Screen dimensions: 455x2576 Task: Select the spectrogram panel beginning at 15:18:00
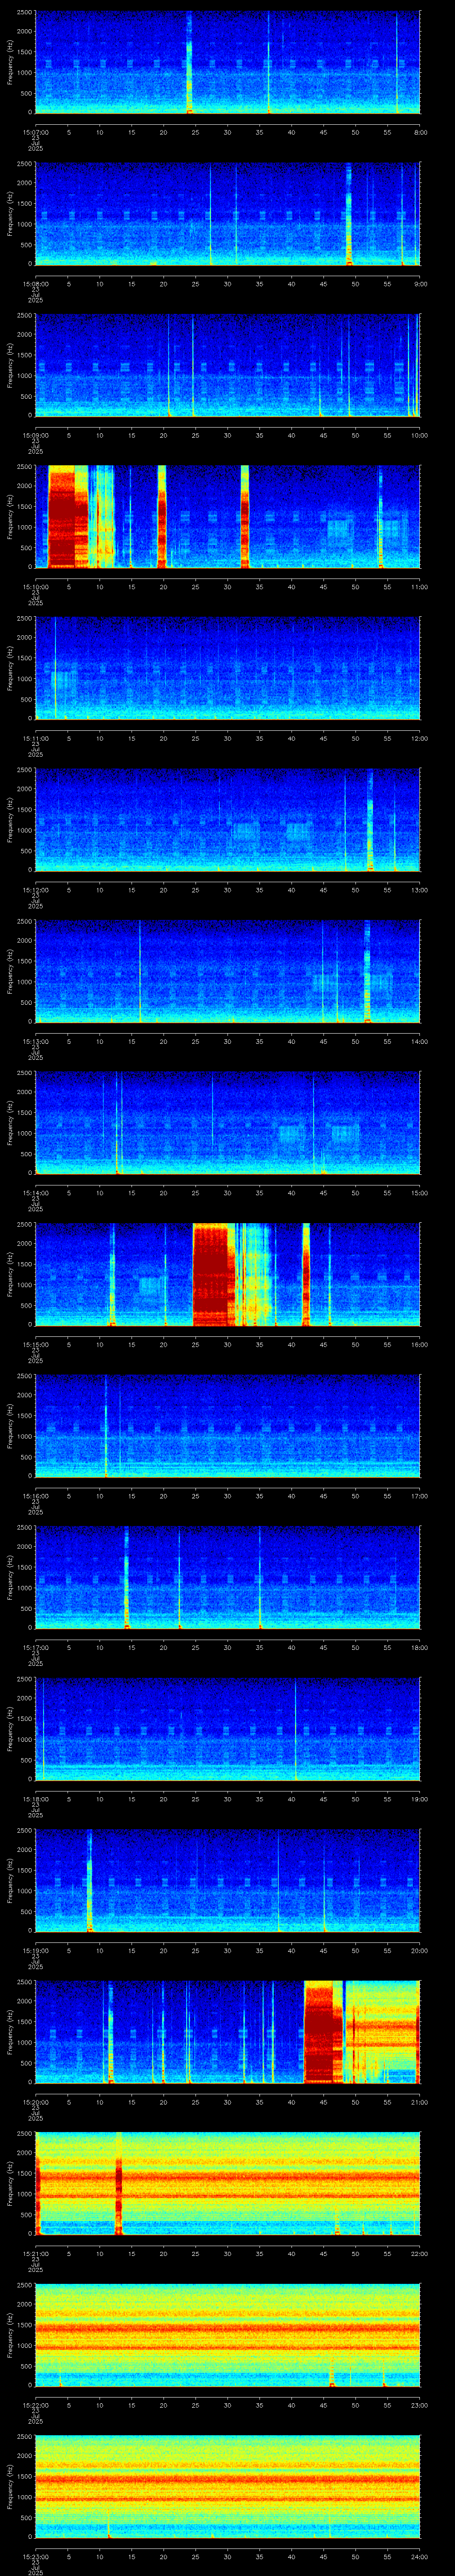coord(227,1729)
